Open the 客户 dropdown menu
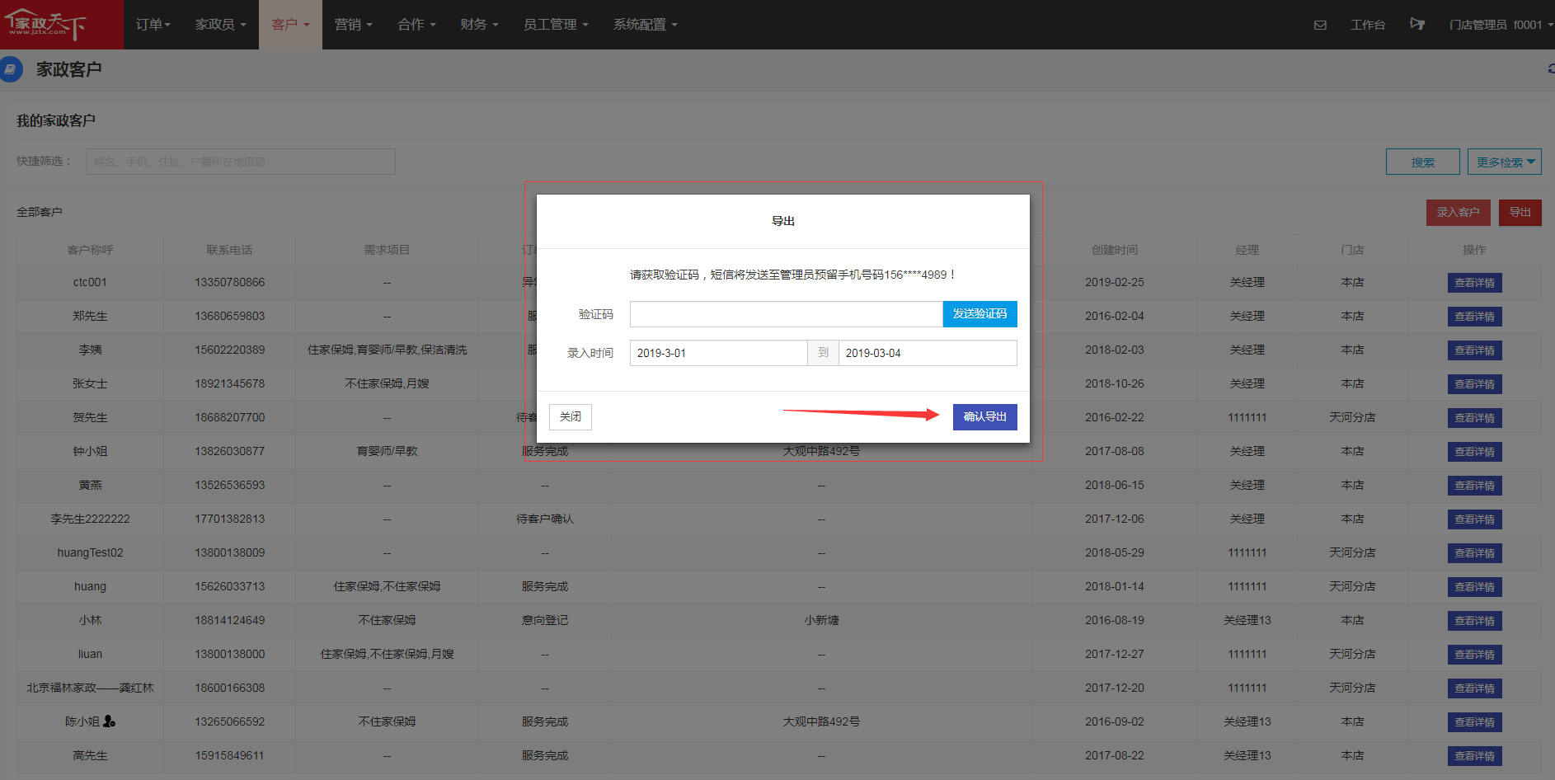The height and width of the screenshot is (780, 1555). tap(290, 25)
